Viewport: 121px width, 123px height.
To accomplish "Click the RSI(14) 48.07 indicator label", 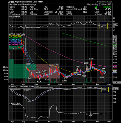I will (x=15, y=17).
